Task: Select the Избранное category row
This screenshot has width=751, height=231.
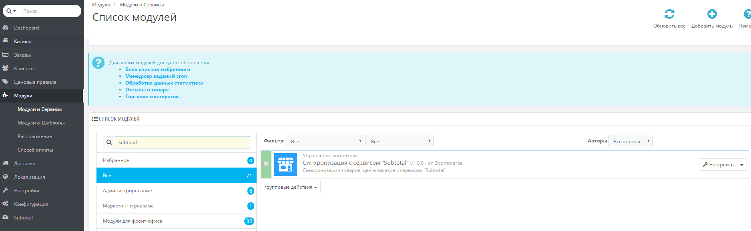Action: [177, 160]
